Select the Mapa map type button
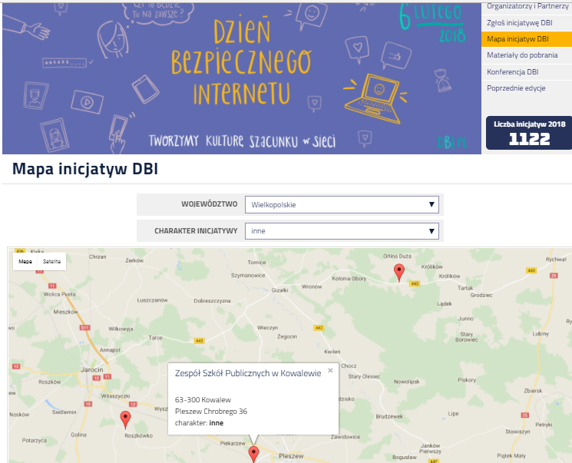Image resolution: width=572 pixels, height=463 pixels. [25, 262]
